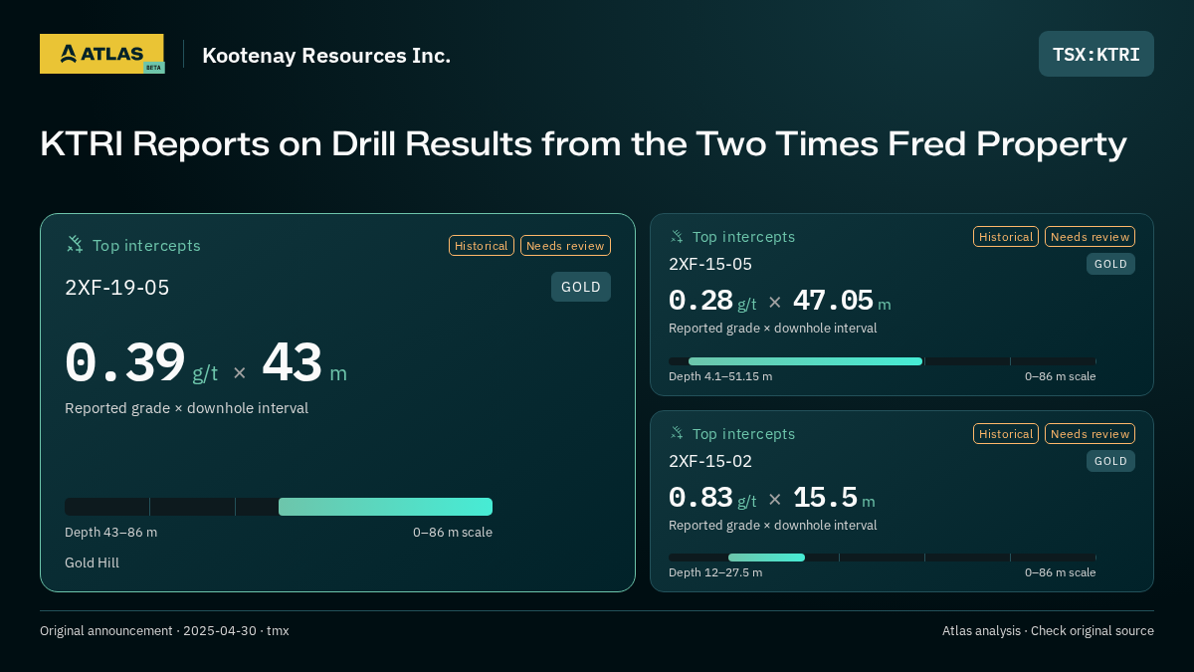This screenshot has width=1194, height=672.
Task: Click the Depth 43–86 m label
Action: (x=110, y=533)
